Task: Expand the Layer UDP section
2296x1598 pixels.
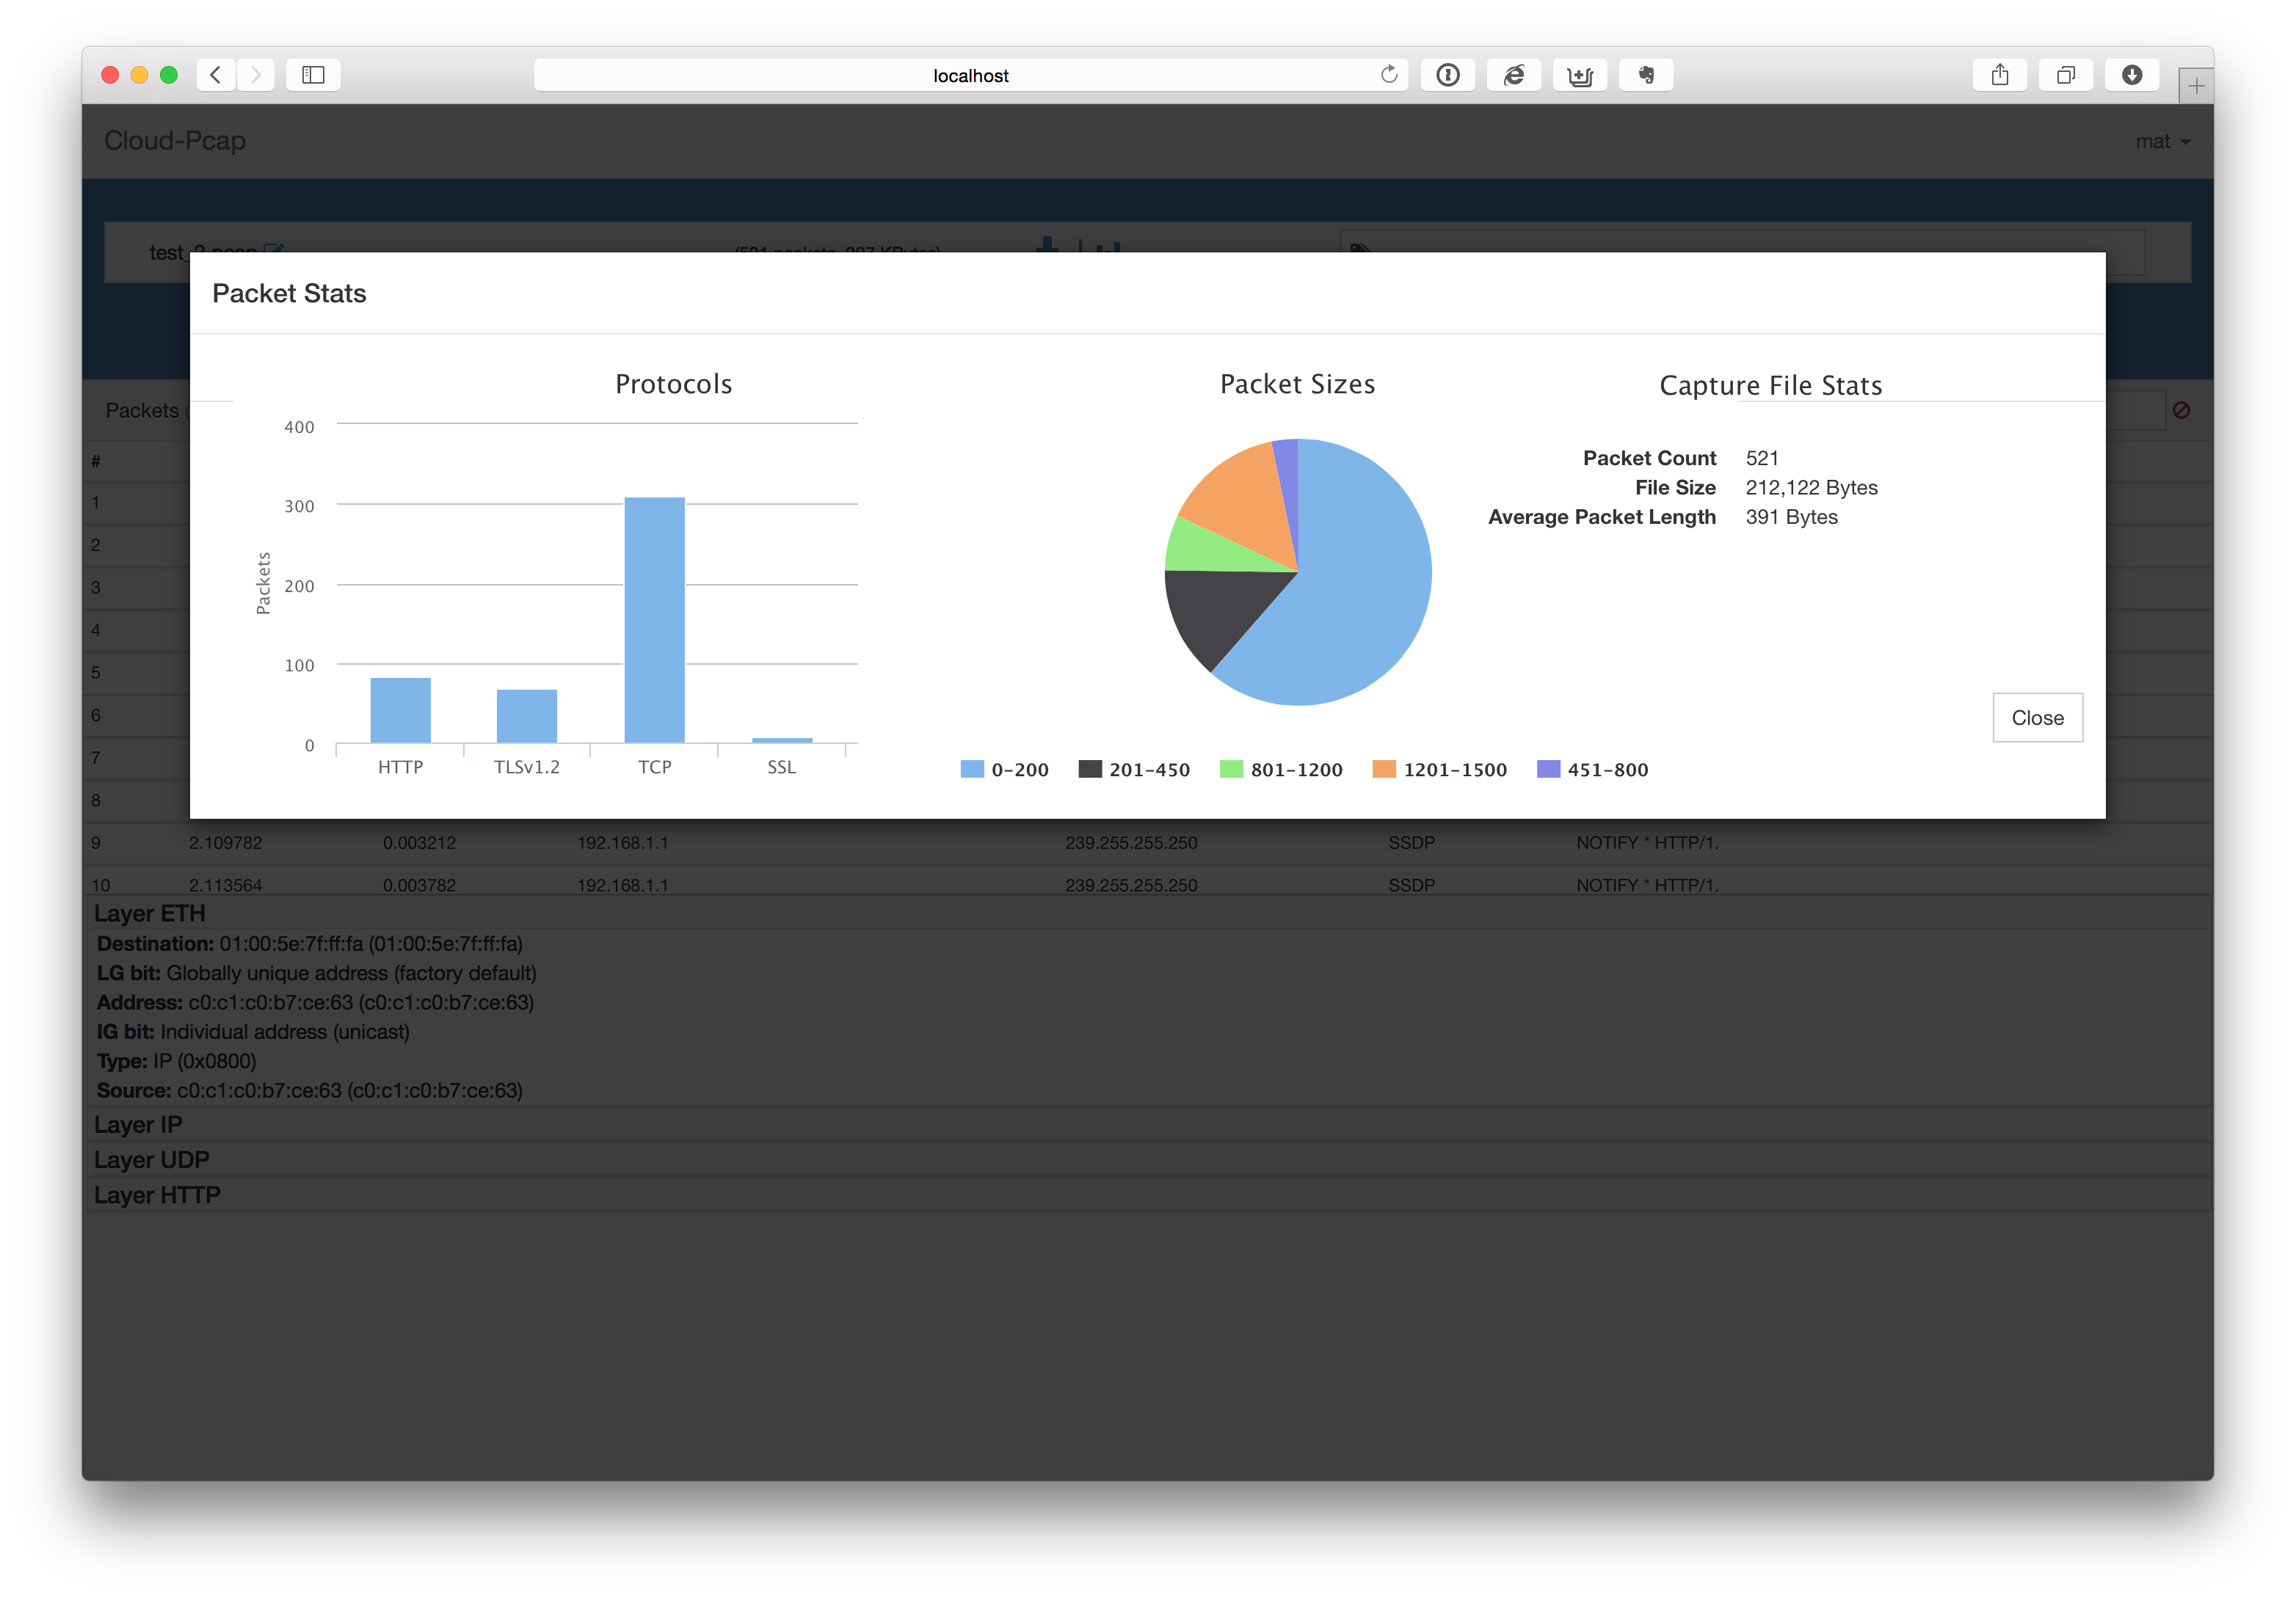Action: click(151, 1159)
